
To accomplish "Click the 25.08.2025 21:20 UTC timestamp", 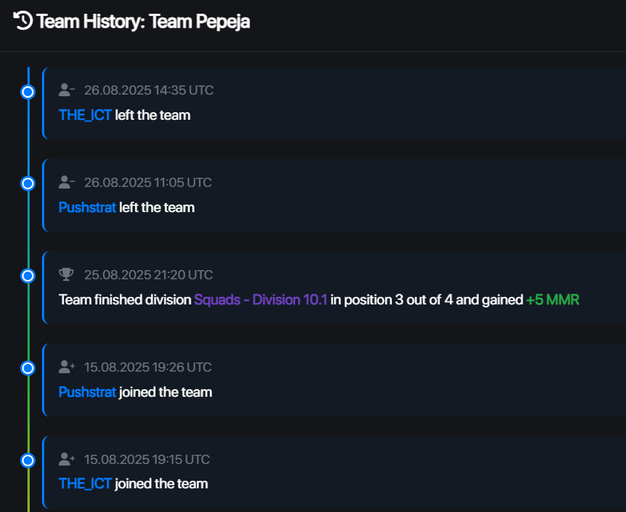I will coord(149,275).
